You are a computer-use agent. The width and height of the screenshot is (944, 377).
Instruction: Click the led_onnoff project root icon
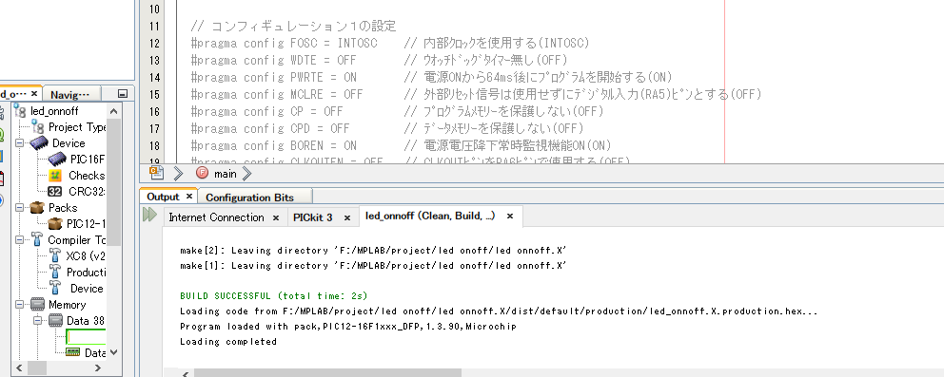(21, 112)
